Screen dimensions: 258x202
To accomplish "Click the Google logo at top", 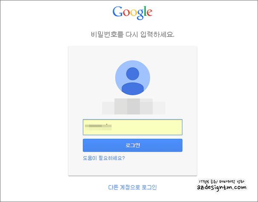I will pos(133,13).
